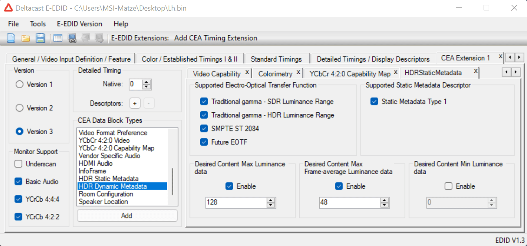Select Room Configuration in block list
527x246 pixels.
click(123, 194)
